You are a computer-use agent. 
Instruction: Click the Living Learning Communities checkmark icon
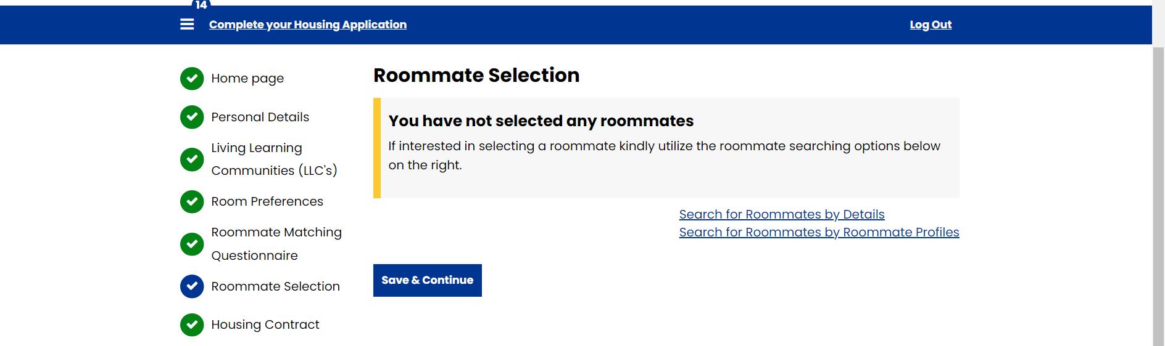(192, 159)
